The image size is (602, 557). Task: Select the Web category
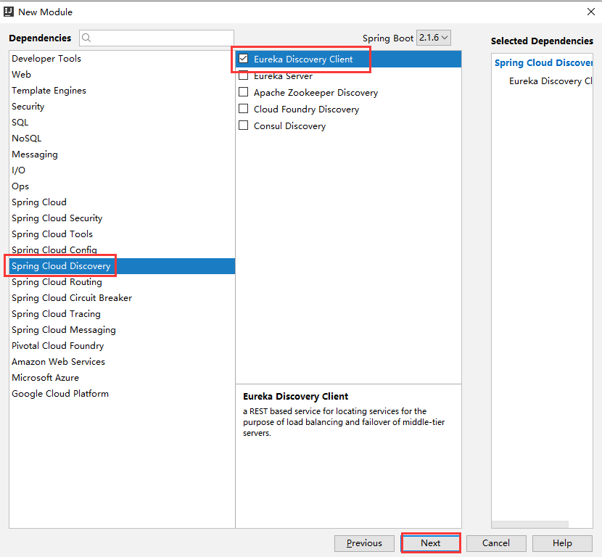pyautogui.click(x=122, y=75)
